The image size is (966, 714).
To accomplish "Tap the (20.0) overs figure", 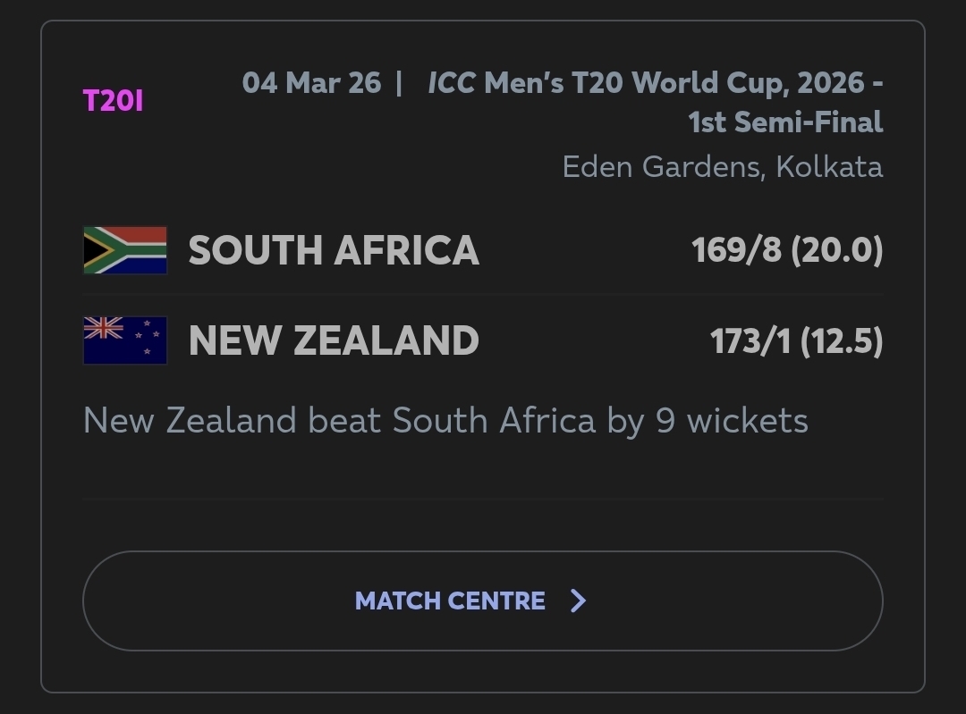I will click(836, 250).
